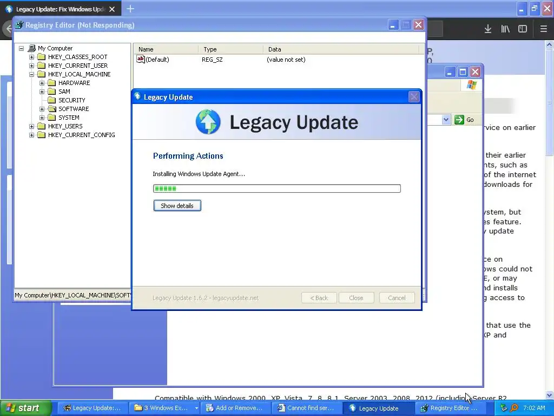Click the Installing Windows Update Agent status text
The image size is (554, 416).
[x=199, y=174]
